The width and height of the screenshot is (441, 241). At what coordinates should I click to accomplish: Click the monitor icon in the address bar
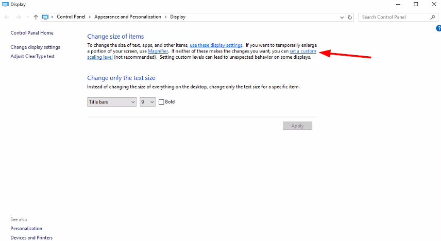[45, 17]
